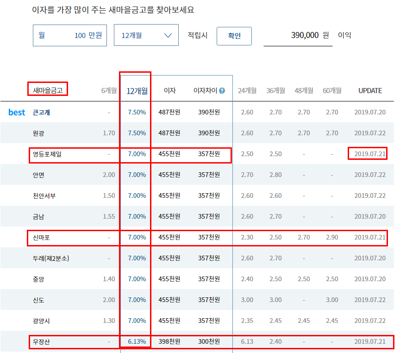Image resolution: width=400 pixels, height=353 pixels.
Task: Click 2.30 twenty-four-month rate for 신마포
Action: (247, 237)
